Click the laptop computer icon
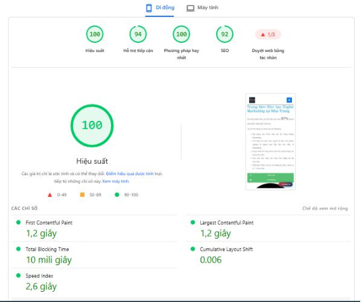 coord(191,8)
